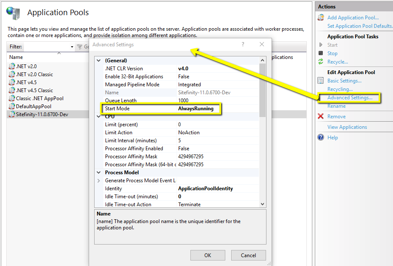Open Set Application Pool Defaults link
The image size is (393, 266).
[360, 26]
